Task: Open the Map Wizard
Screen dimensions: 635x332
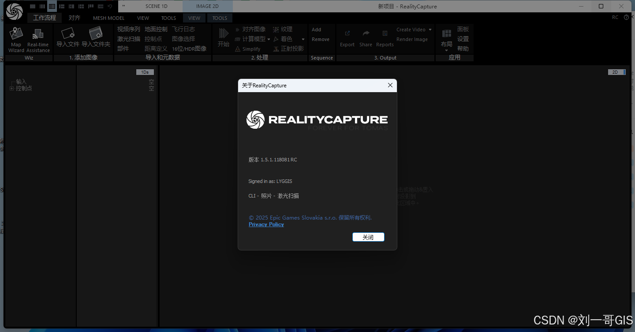Action: [x=16, y=40]
